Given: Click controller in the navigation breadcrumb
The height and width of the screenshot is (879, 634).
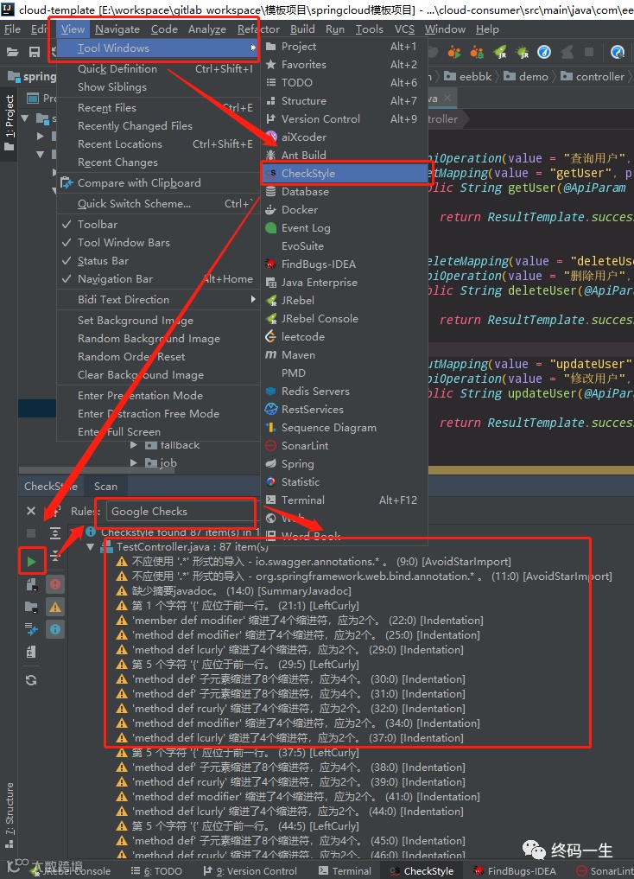Looking at the screenshot, I should pos(593,77).
